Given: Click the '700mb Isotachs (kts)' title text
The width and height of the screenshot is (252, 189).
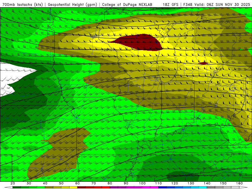Looking at the screenshot, I should 23,4.
